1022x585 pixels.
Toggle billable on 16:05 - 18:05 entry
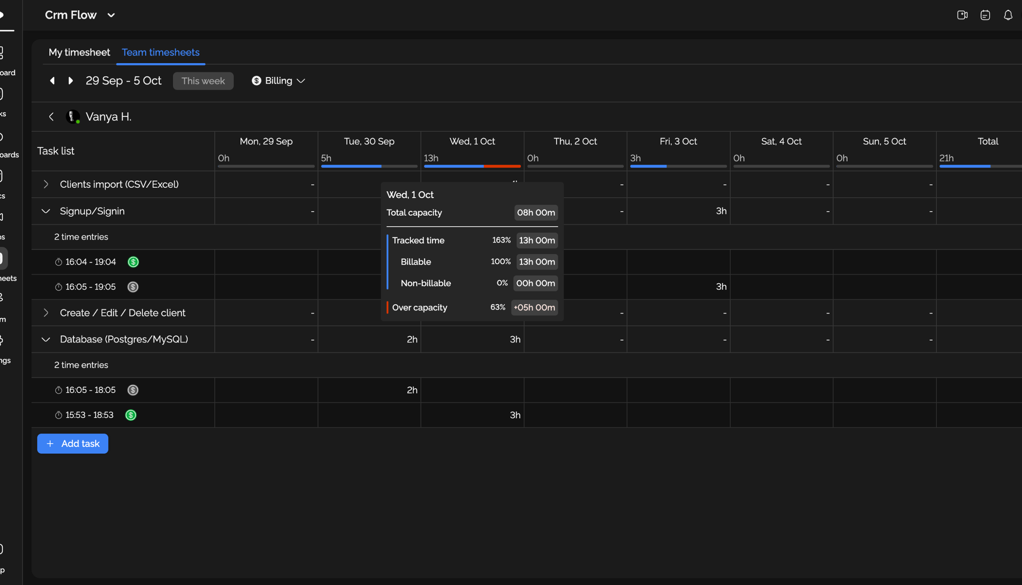(x=133, y=390)
